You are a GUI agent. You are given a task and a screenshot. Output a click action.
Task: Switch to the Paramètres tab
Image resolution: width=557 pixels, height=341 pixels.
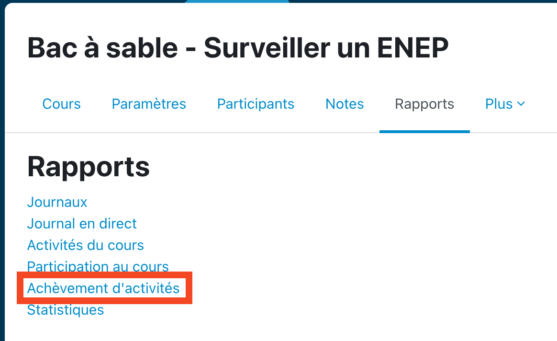[149, 104]
